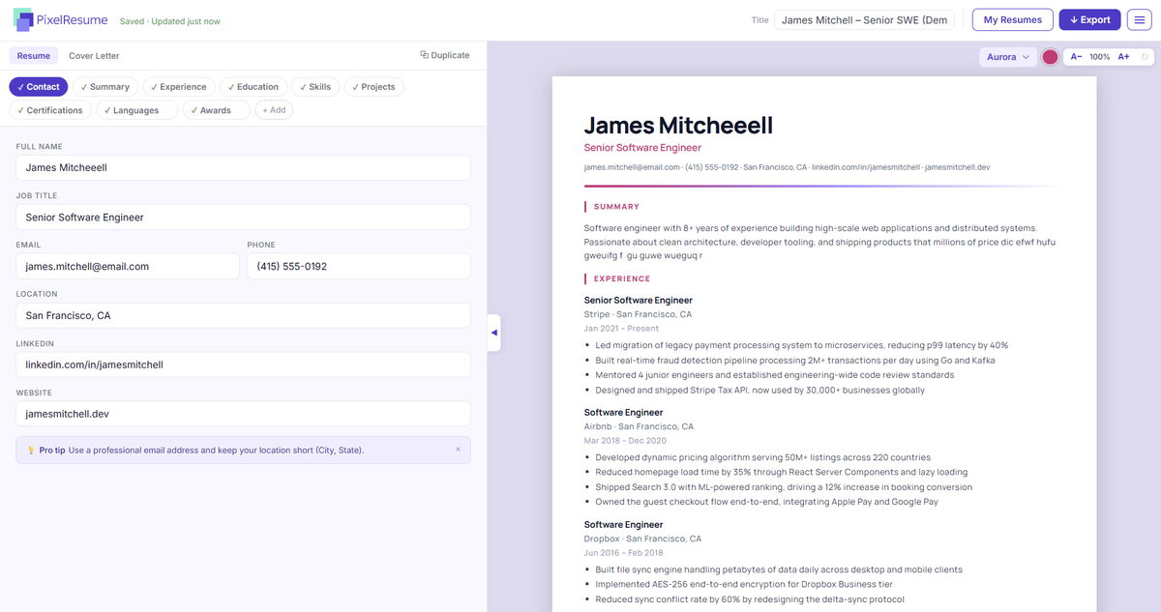1161x612 pixels.
Task: Export the resume
Action: tap(1089, 19)
